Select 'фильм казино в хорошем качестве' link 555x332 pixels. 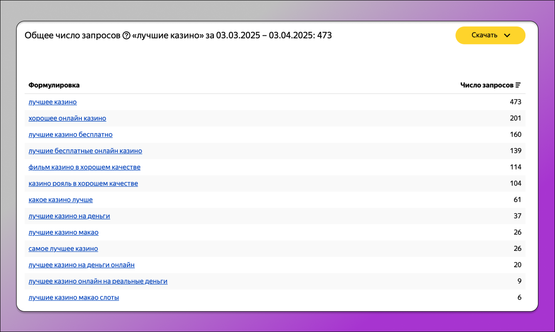[84, 167]
